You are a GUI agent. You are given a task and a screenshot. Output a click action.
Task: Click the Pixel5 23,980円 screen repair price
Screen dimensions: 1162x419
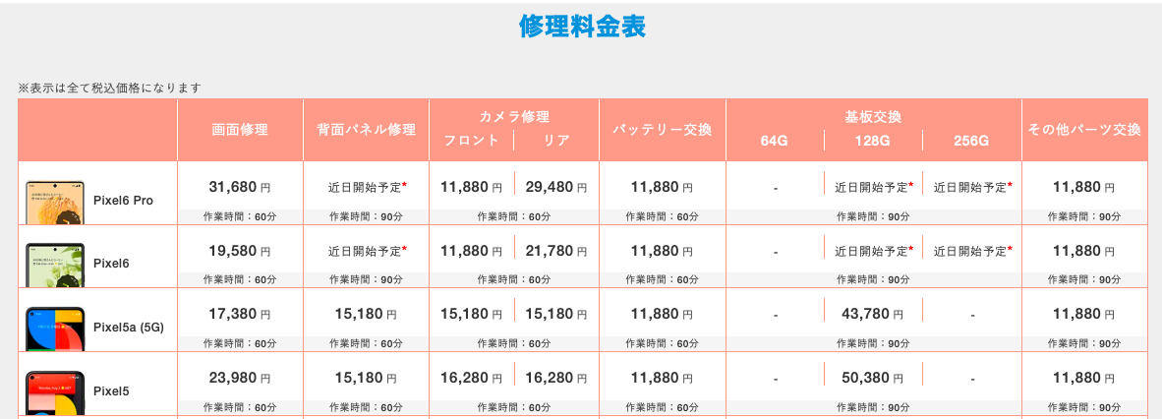(x=240, y=379)
